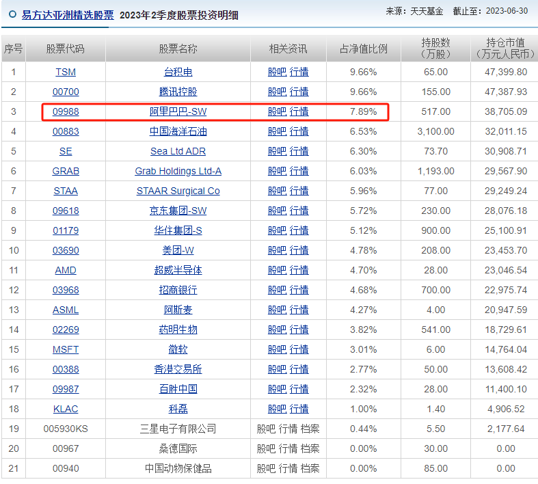Select the 三星电子有限公司 stock name cell

178,429
